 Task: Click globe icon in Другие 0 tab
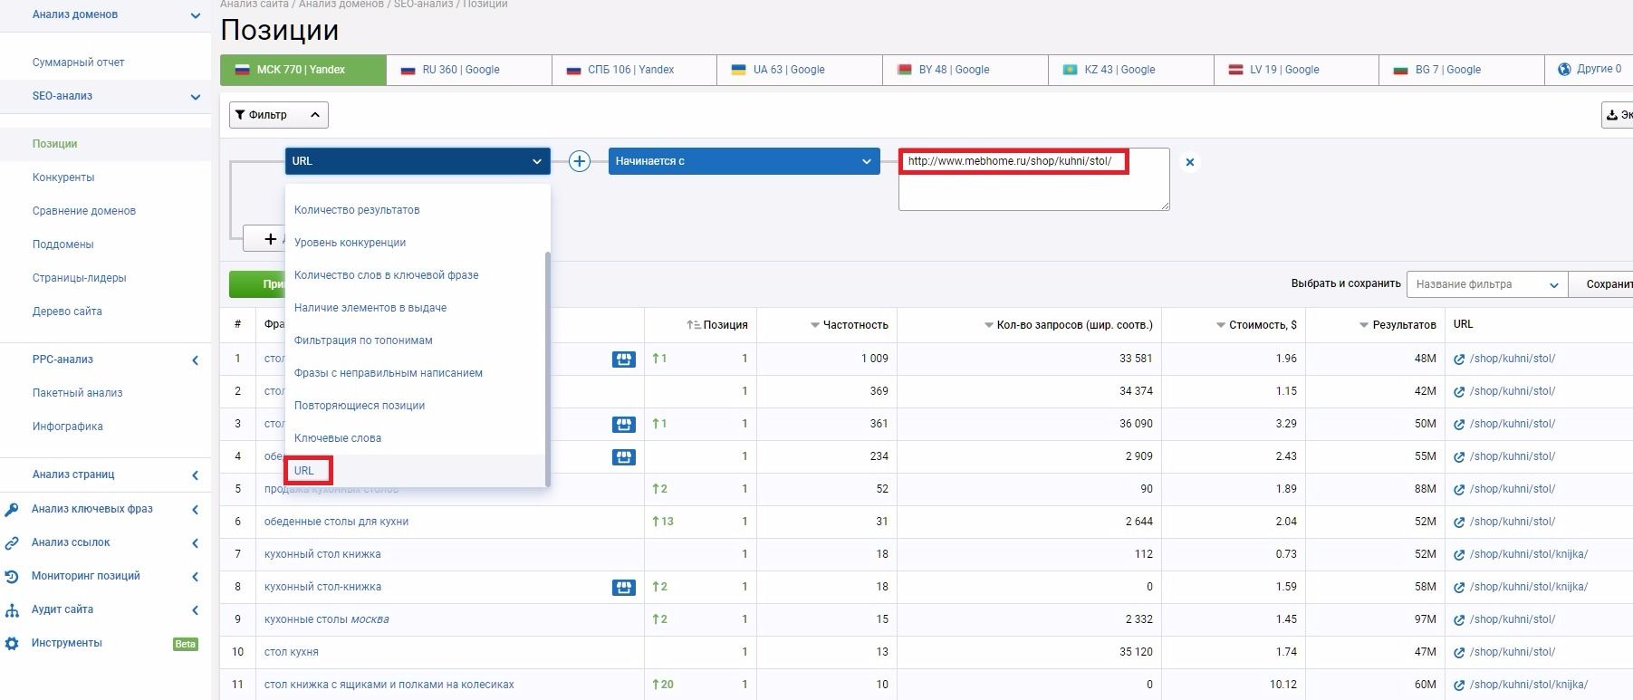coord(1564,69)
